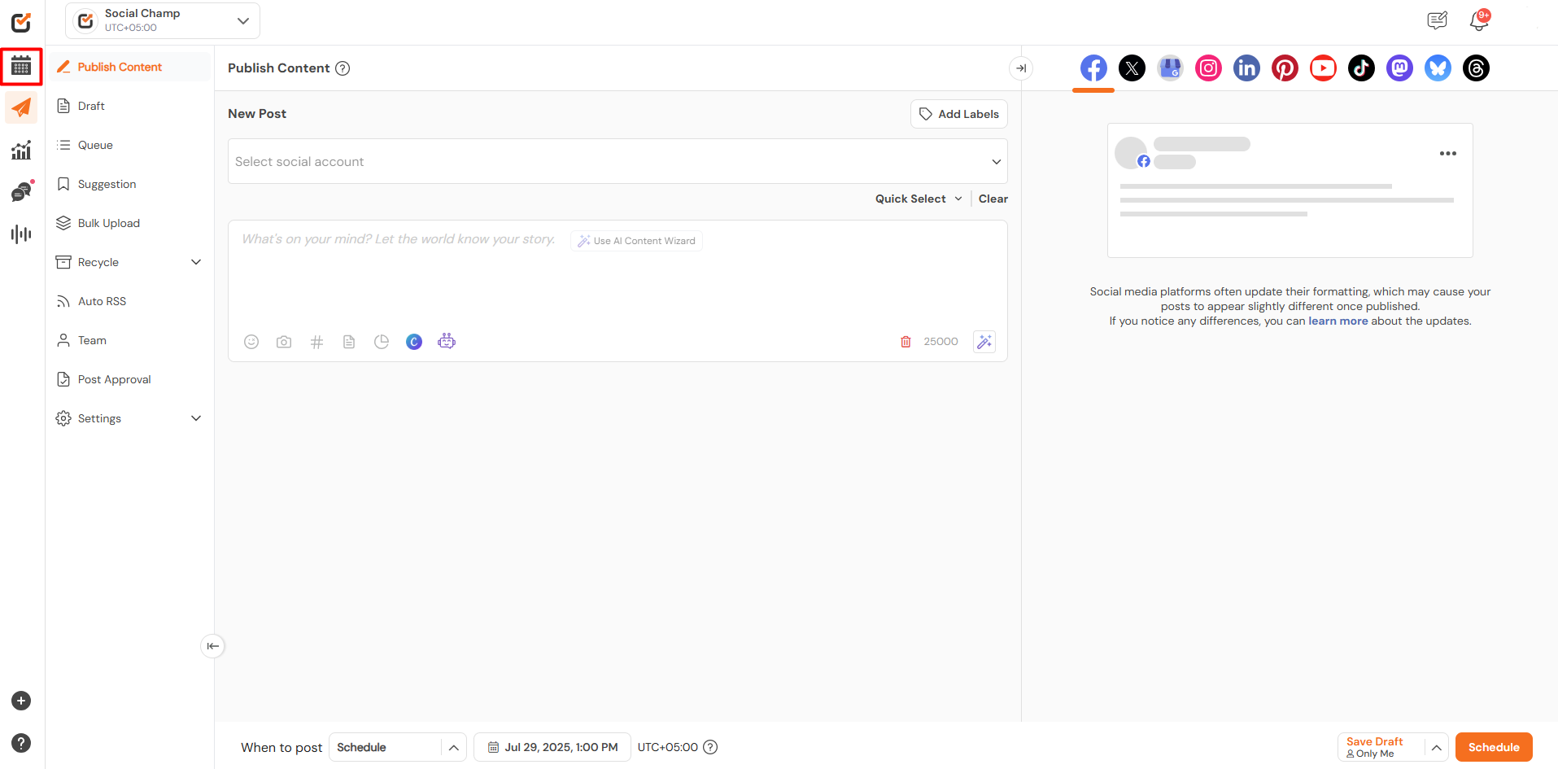1558x769 pixels.
Task: Switch preview to Facebook
Action: pos(1093,68)
